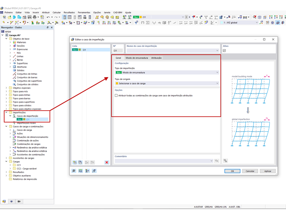Image resolution: width=286 pixels, height=215 pixels.
Task: Click the function fx icon at dialog bottom
Action: coord(94,171)
